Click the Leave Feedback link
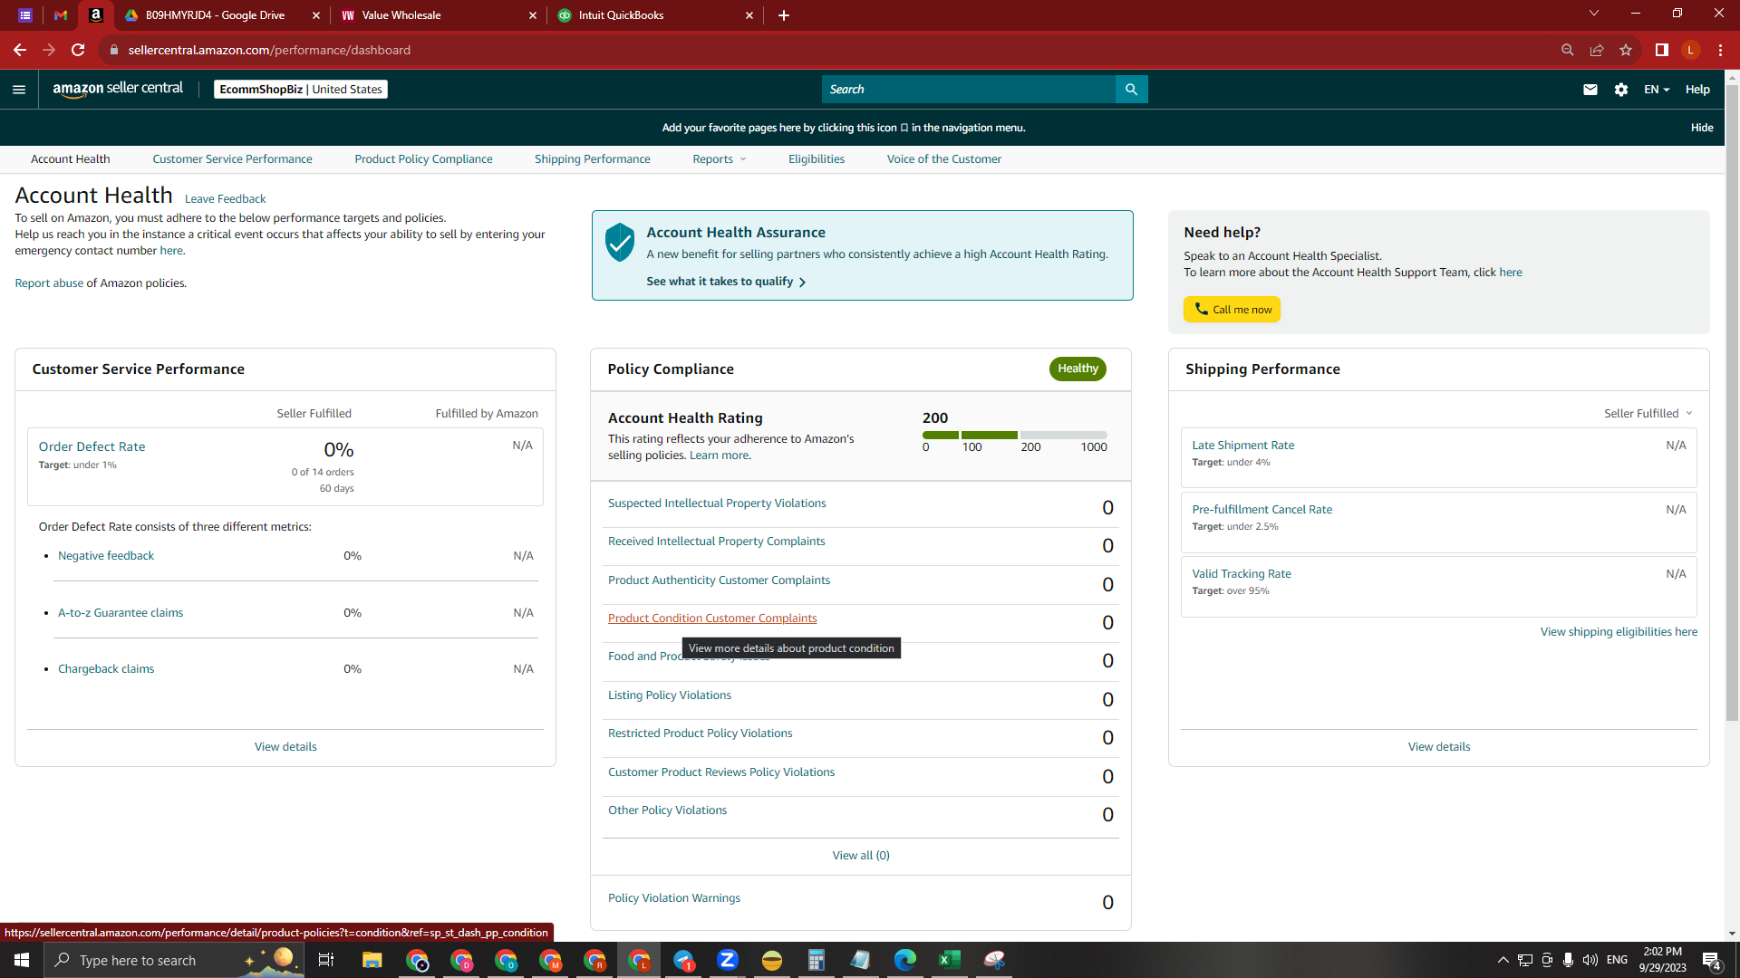The image size is (1740, 978). coord(226,199)
